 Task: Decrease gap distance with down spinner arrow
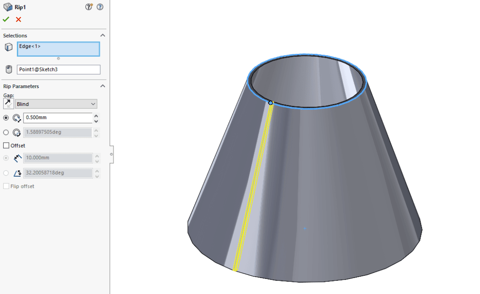(x=96, y=121)
